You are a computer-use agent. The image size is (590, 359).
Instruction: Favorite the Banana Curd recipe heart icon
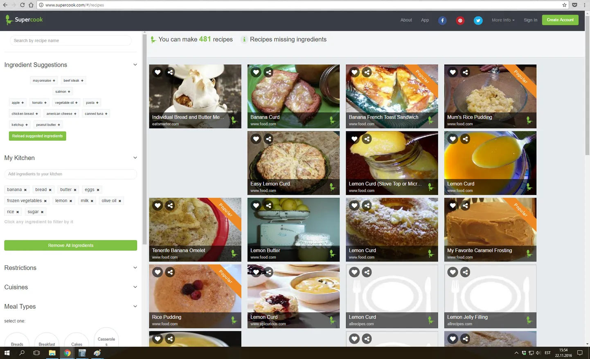256,72
